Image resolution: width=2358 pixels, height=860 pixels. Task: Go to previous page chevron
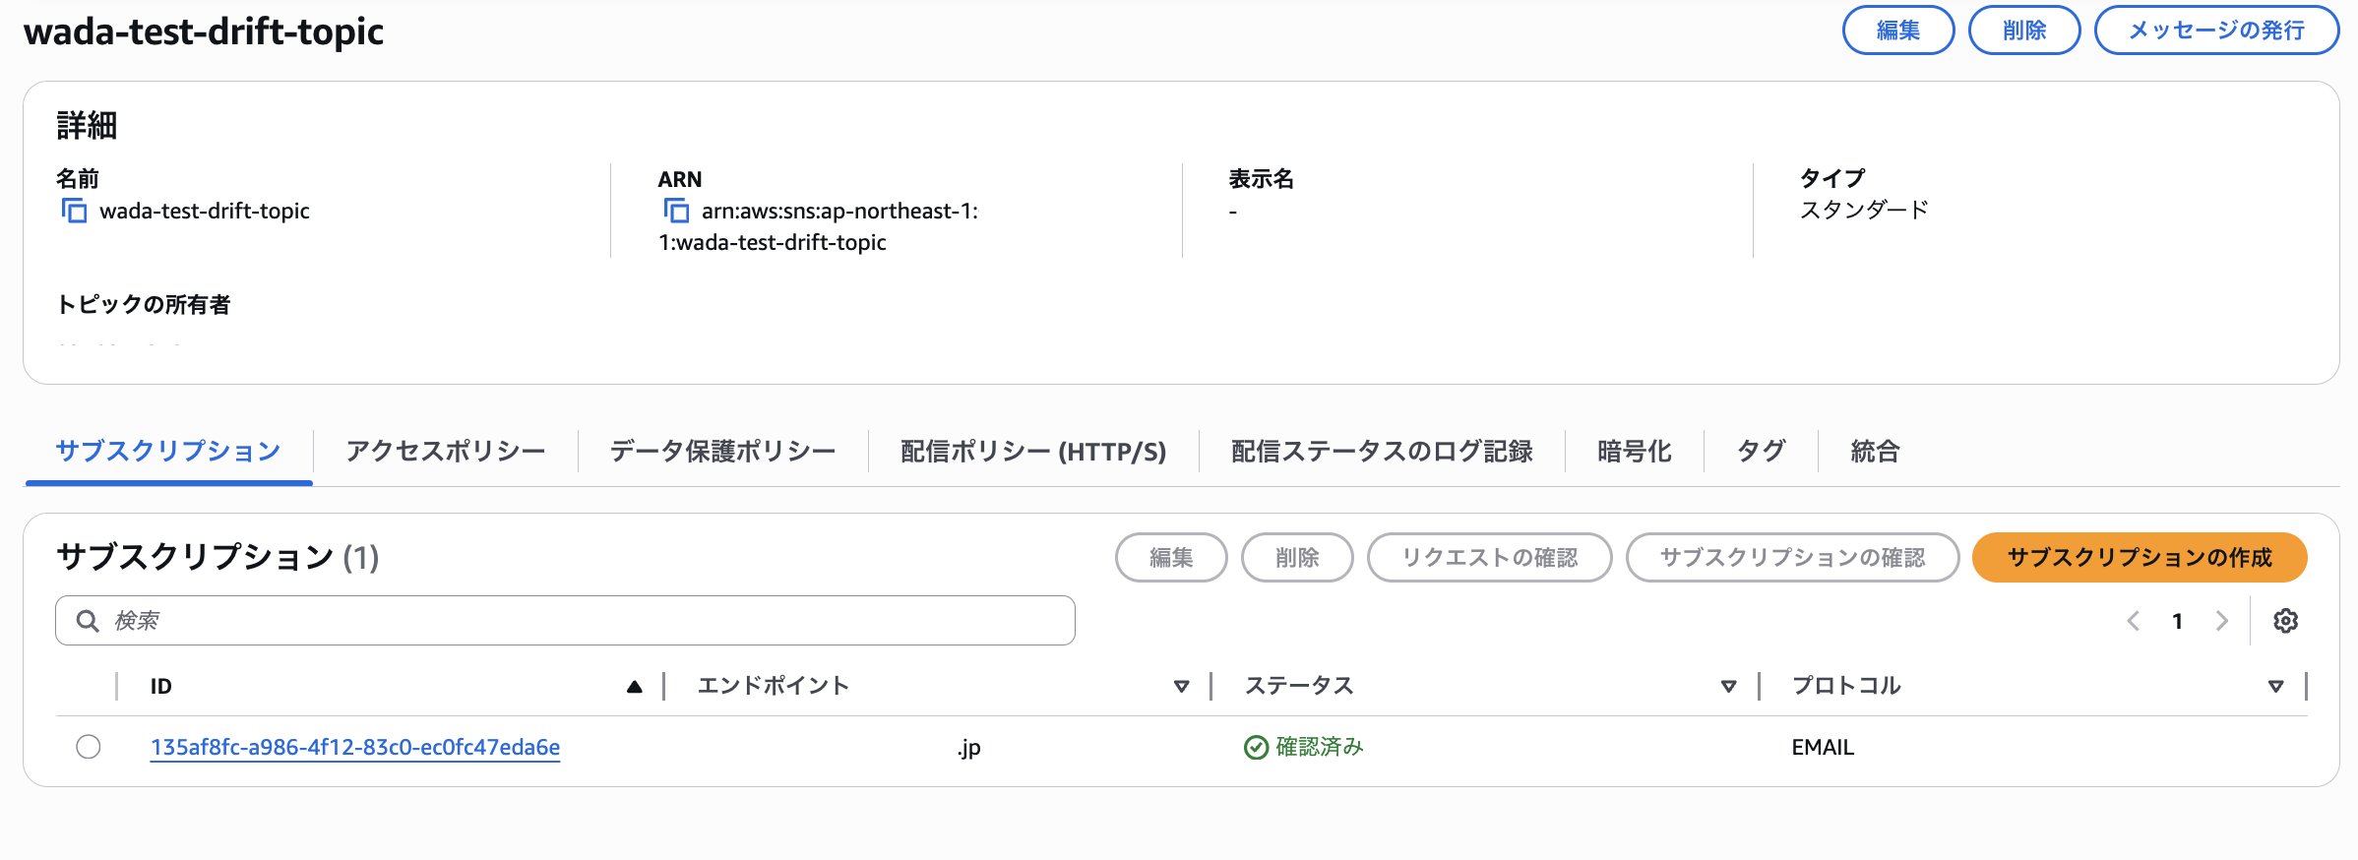2134,621
